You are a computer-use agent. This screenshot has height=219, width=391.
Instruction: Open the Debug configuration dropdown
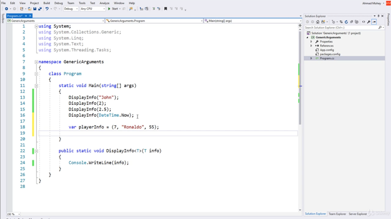pyautogui.click(x=71, y=9)
